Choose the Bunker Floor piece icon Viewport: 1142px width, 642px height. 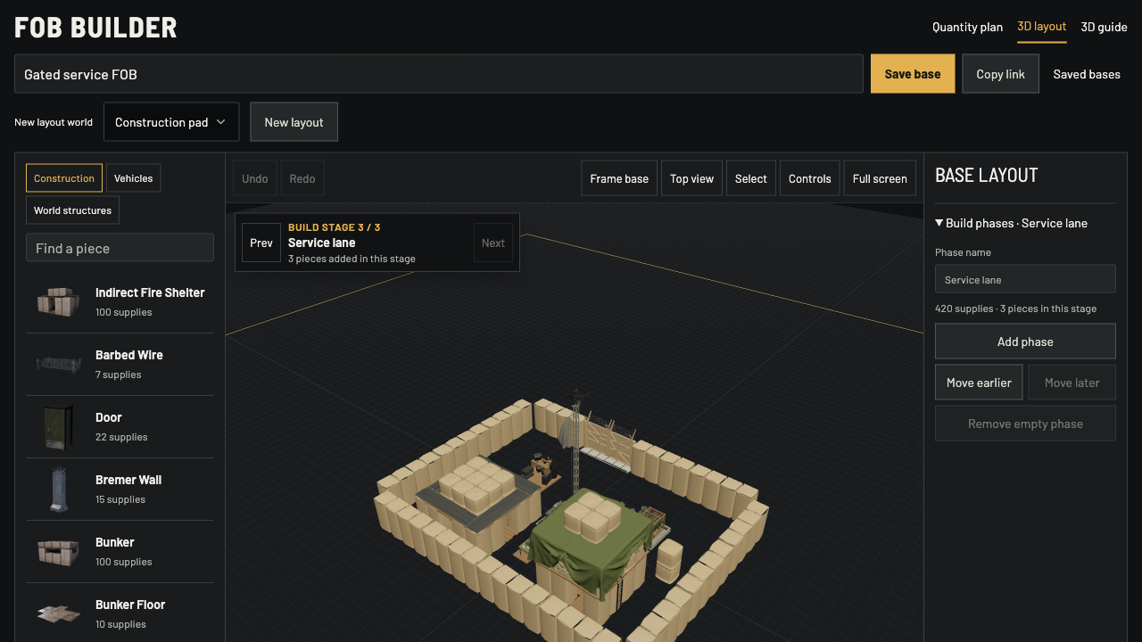(58, 613)
